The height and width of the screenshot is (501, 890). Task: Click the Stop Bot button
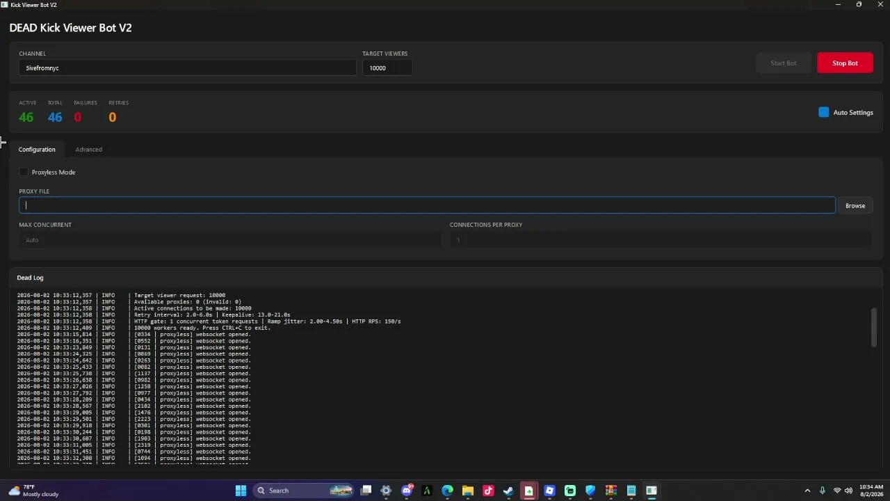845,63
